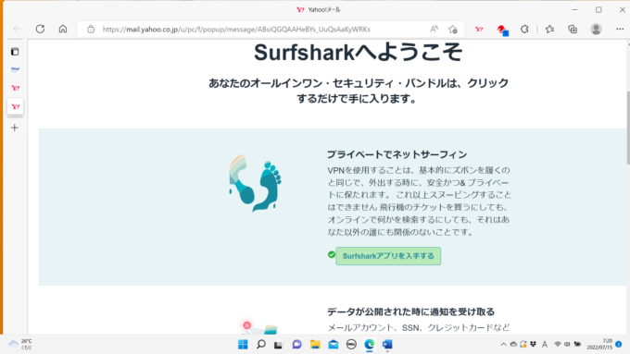Select the active Yahoo Mail vertical tab
This screenshot has width=630, height=354.
15,106
